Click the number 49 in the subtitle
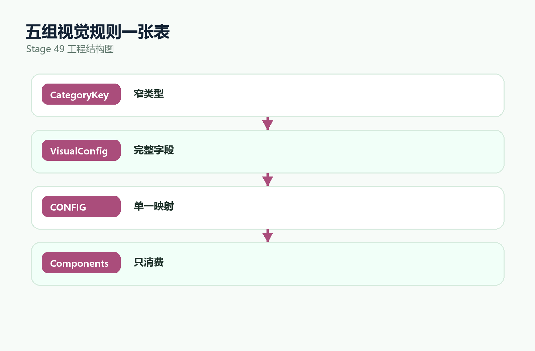The width and height of the screenshot is (535, 351). [x=59, y=49]
